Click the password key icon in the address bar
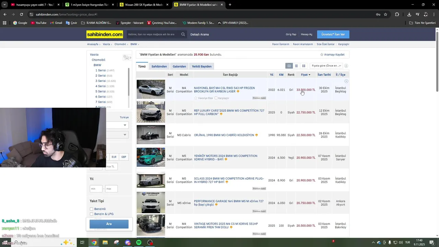 (378, 14)
